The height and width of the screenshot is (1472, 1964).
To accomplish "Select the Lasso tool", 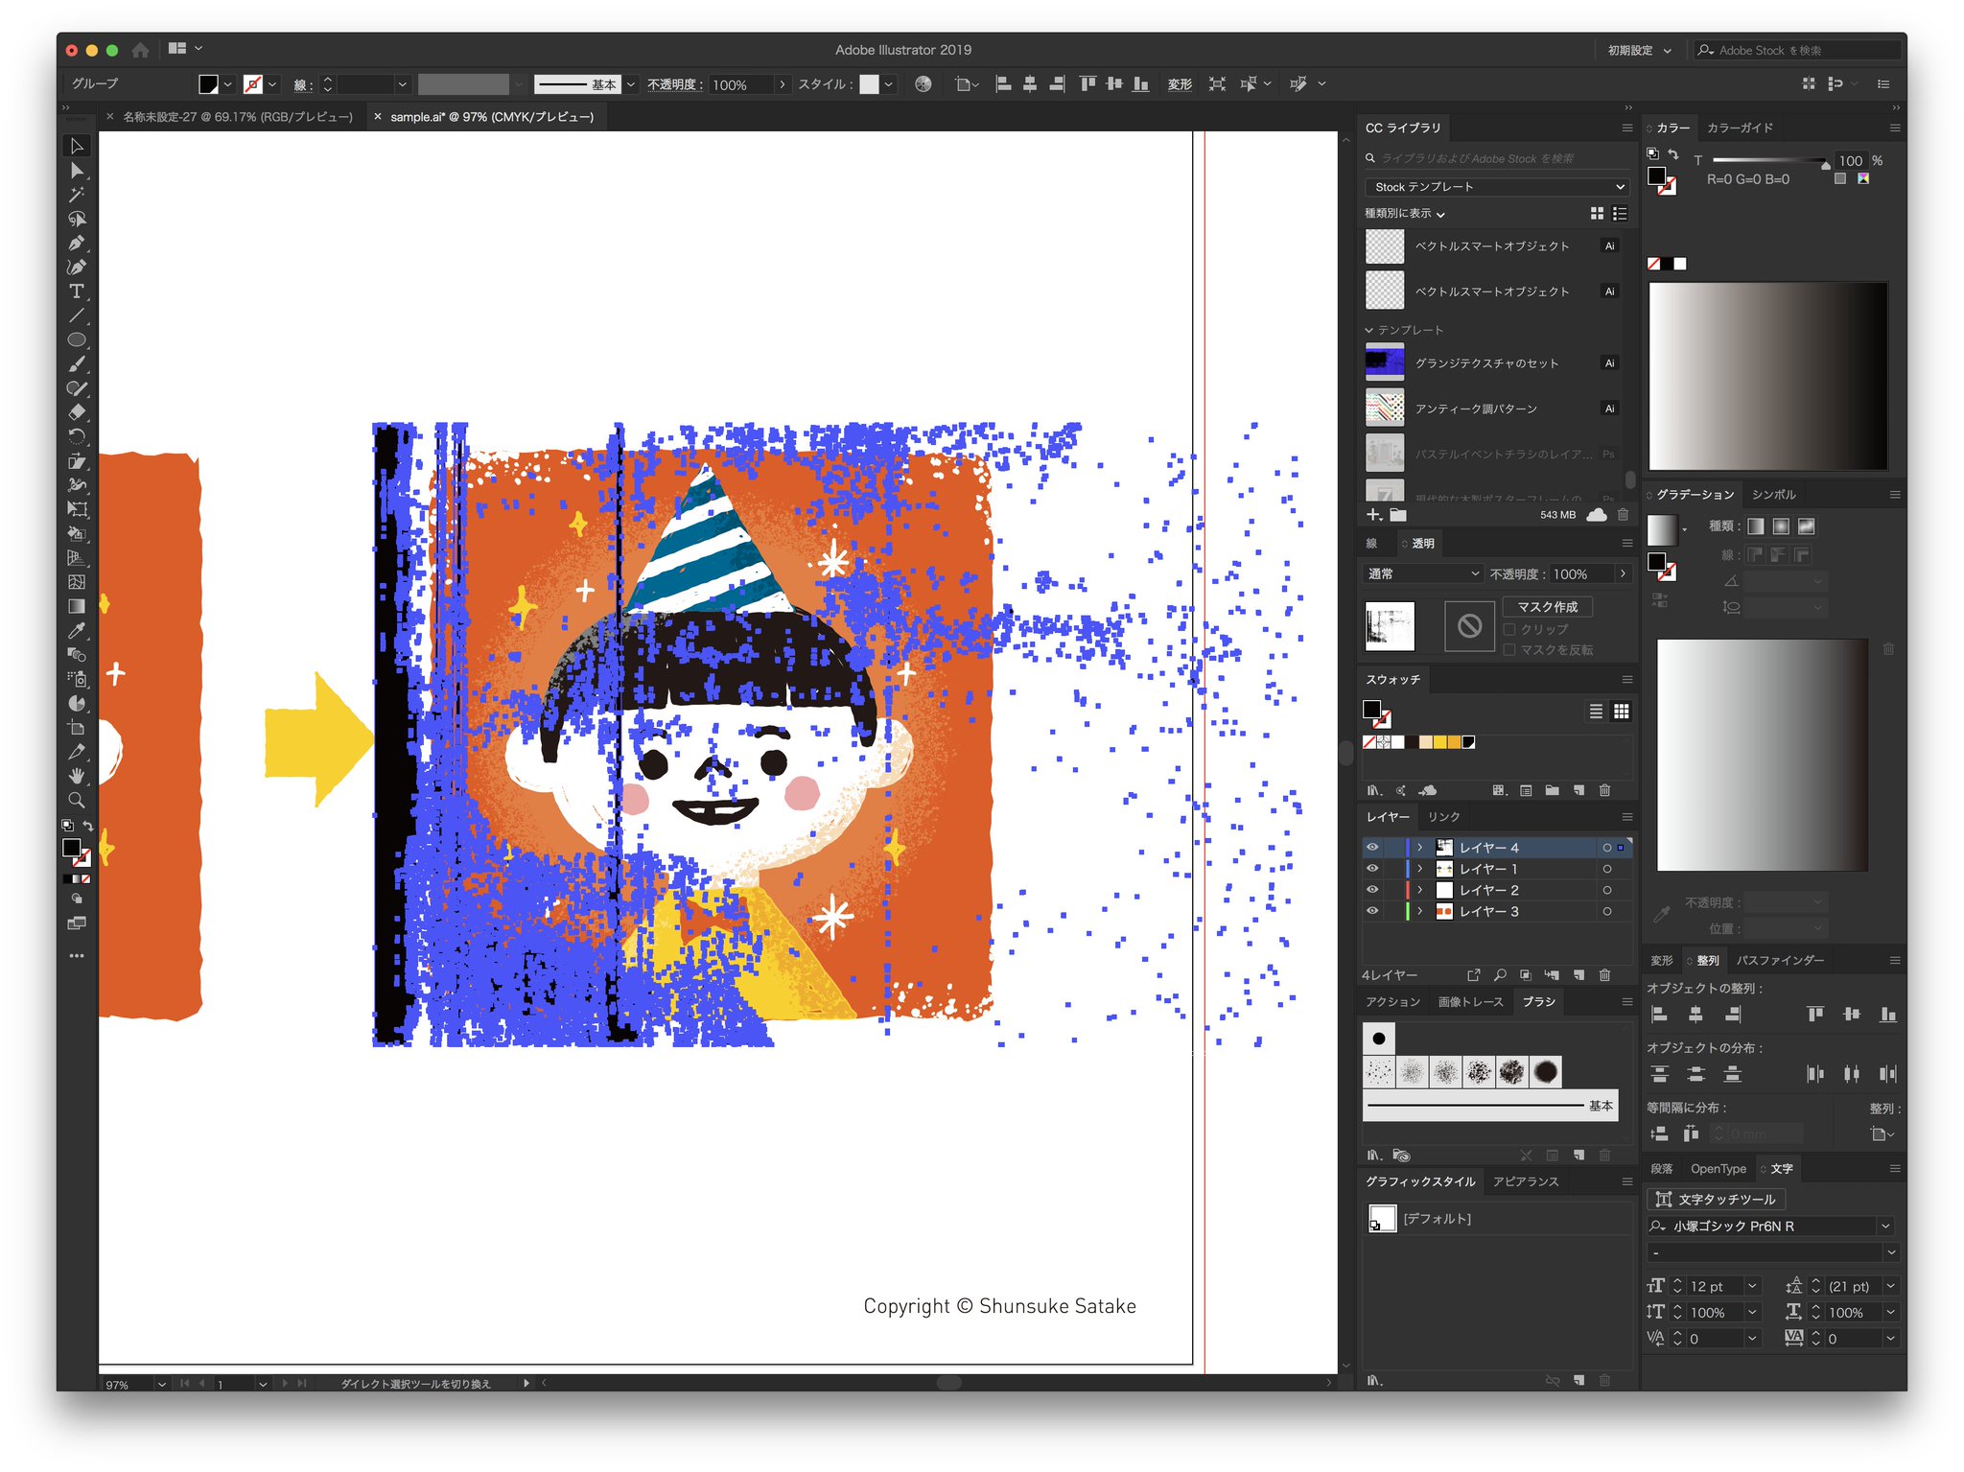I will (77, 219).
